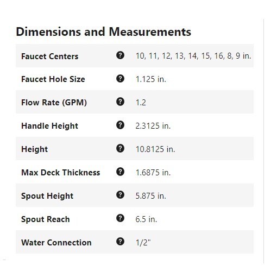The height and width of the screenshot is (278, 277).
Task: Show help for Handle Height
Action: click(x=120, y=125)
